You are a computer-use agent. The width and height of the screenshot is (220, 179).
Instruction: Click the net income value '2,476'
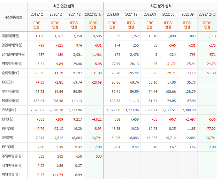pos(134,55)
